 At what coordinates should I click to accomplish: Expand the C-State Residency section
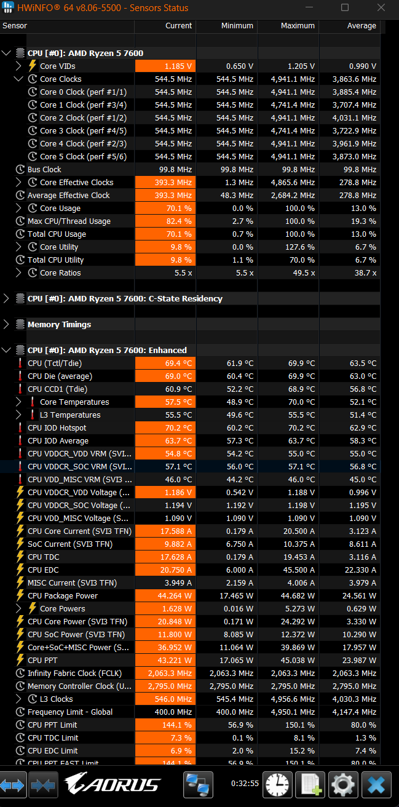(7, 298)
